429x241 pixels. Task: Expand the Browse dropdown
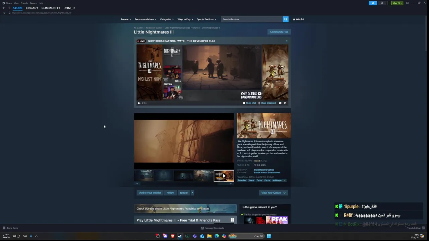pyautogui.click(x=126, y=19)
